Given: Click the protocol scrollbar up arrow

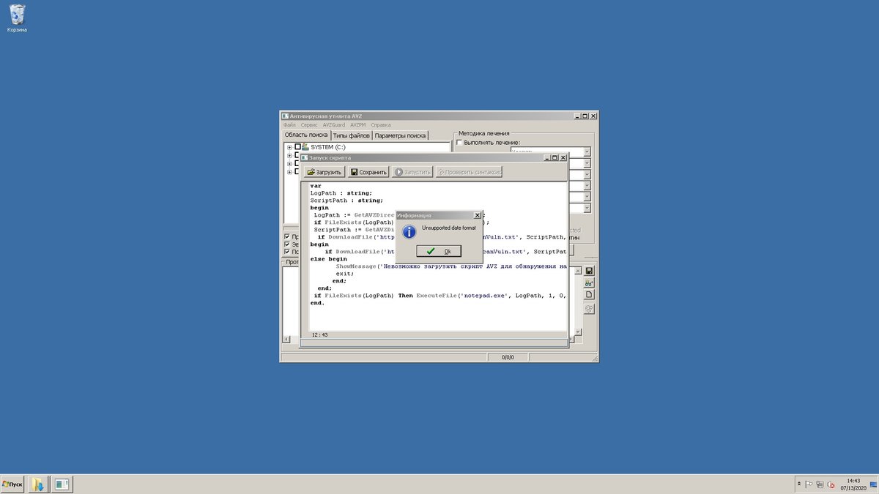Looking at the screenshot, I should 578,270.
